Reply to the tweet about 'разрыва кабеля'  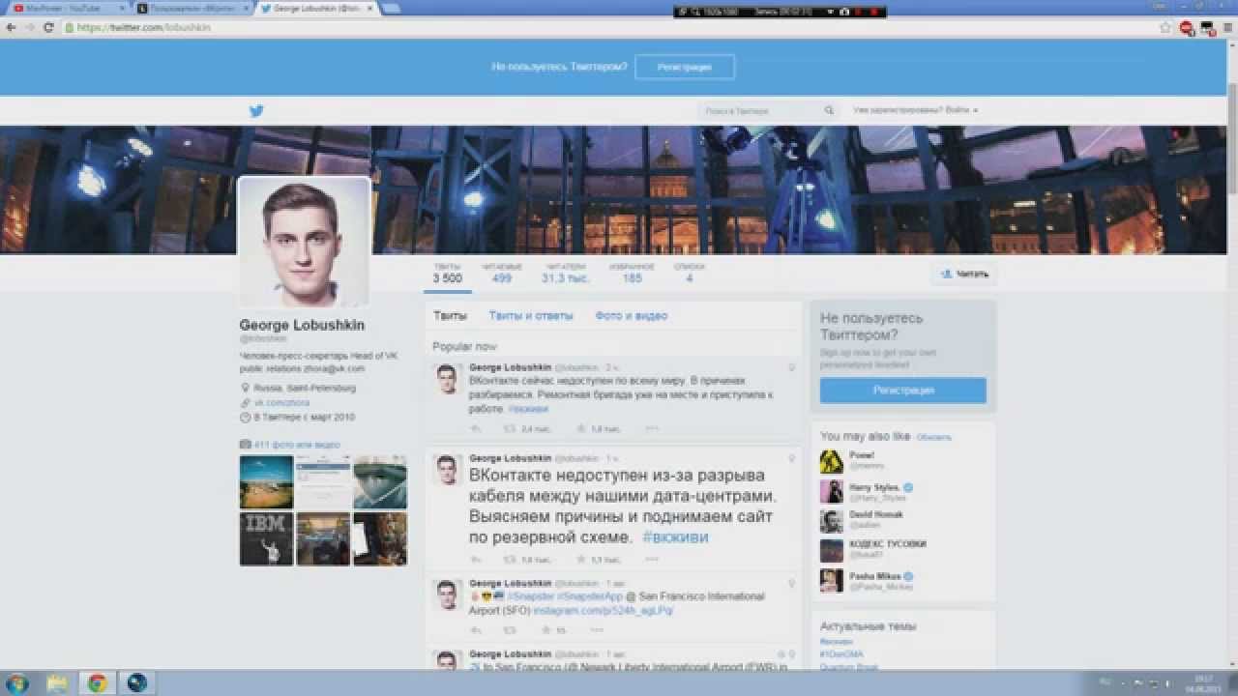pyautogui.click(x=476, y=560)
